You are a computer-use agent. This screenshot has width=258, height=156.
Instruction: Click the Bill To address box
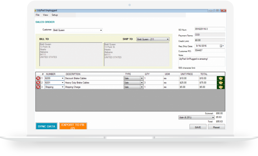[71, 54]
